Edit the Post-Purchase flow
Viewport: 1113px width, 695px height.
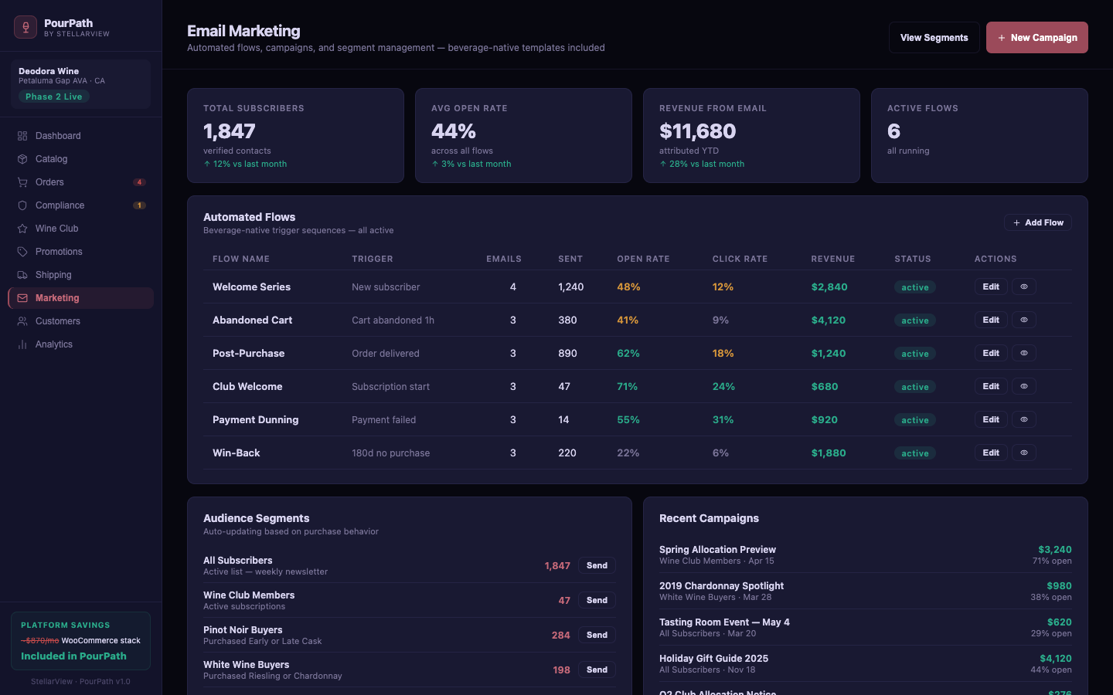coord(990,353)
